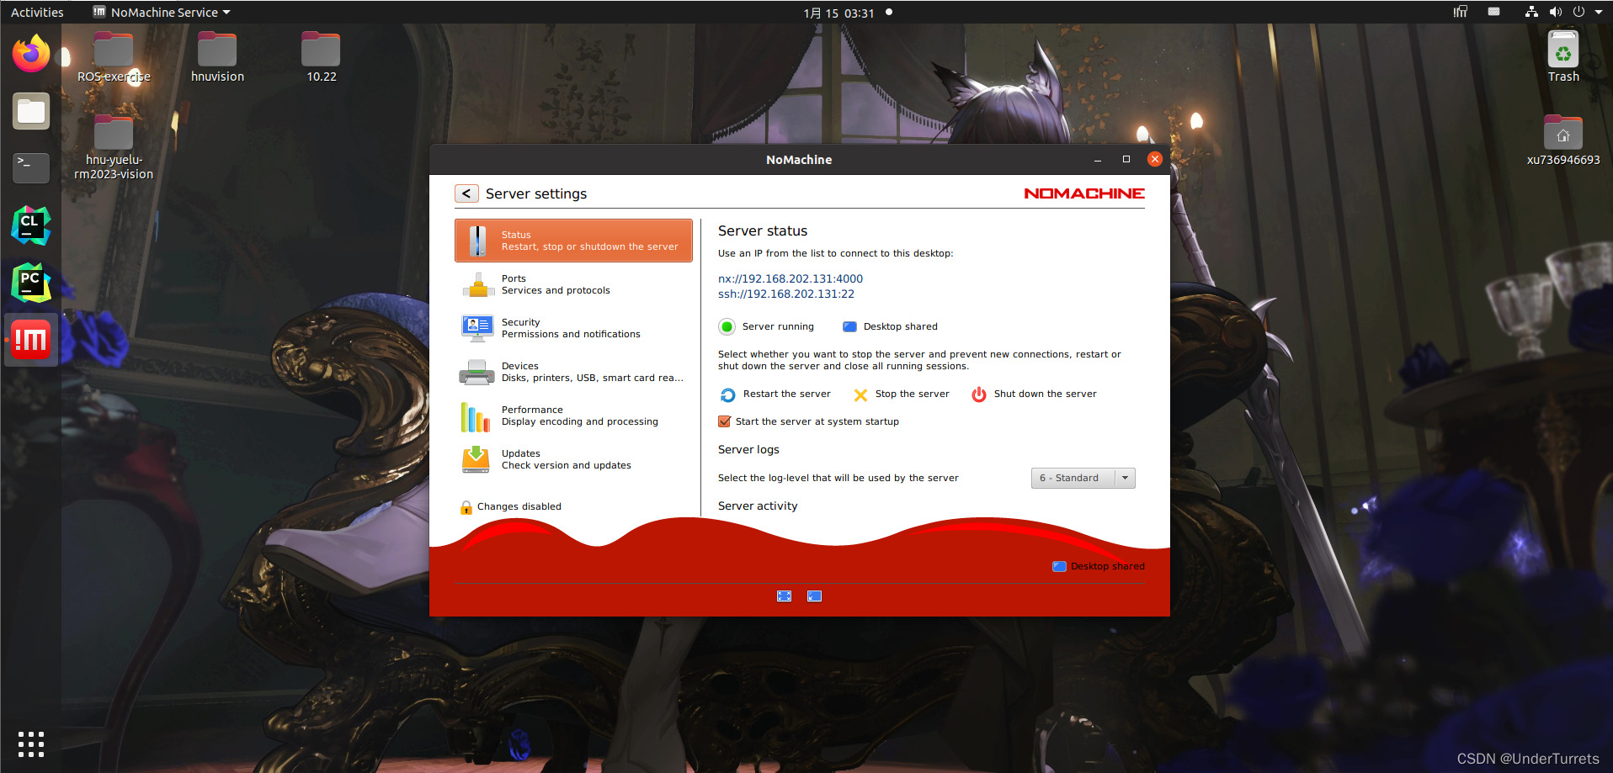Click the Updates download arrow icon
This screenshot has height=773, width=1613.
[x=476, y=459]
